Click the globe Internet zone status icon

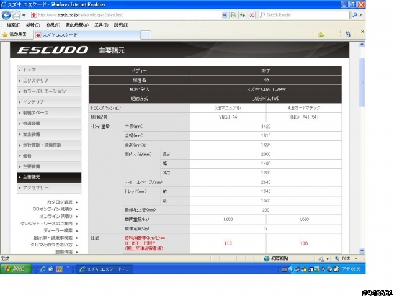(x=266, y=258)
